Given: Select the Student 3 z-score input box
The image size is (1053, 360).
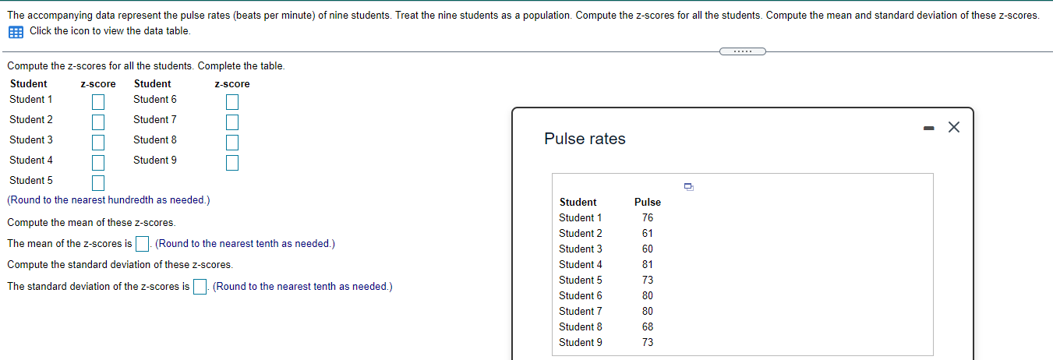Looking at the screenshot, I should point(97,143).
